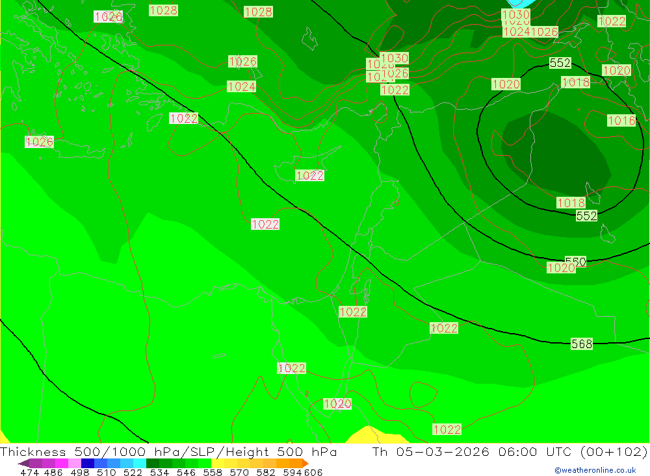Click the standalone 1024 isobar label

coord(242,86)
